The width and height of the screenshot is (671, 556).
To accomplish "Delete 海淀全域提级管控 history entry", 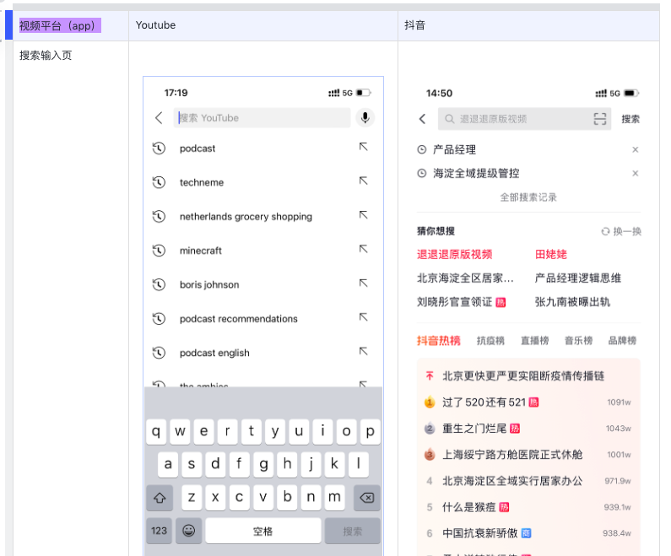I will pos(635,174).
